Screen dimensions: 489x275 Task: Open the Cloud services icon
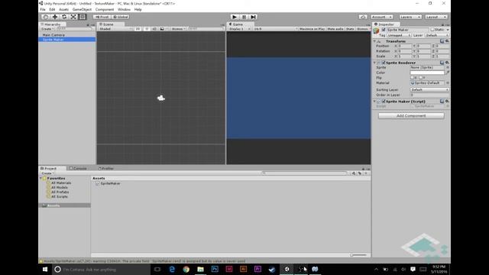coord(363,17)
